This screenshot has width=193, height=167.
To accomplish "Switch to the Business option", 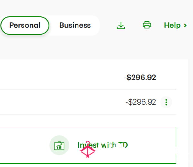I will (75, 25).
